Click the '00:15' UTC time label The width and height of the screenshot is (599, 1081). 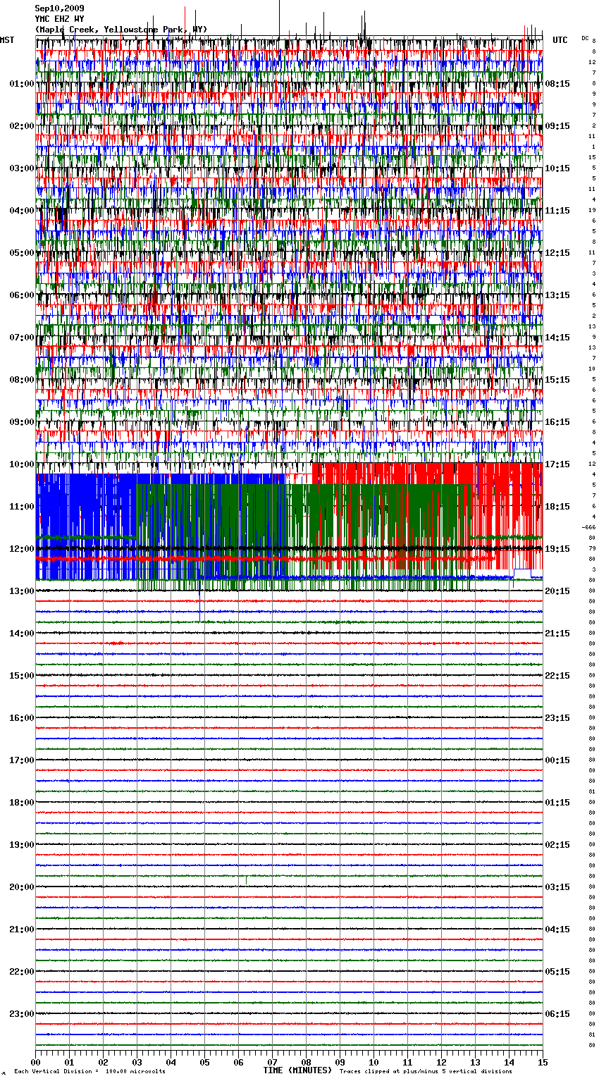click(x=557, y=760)
